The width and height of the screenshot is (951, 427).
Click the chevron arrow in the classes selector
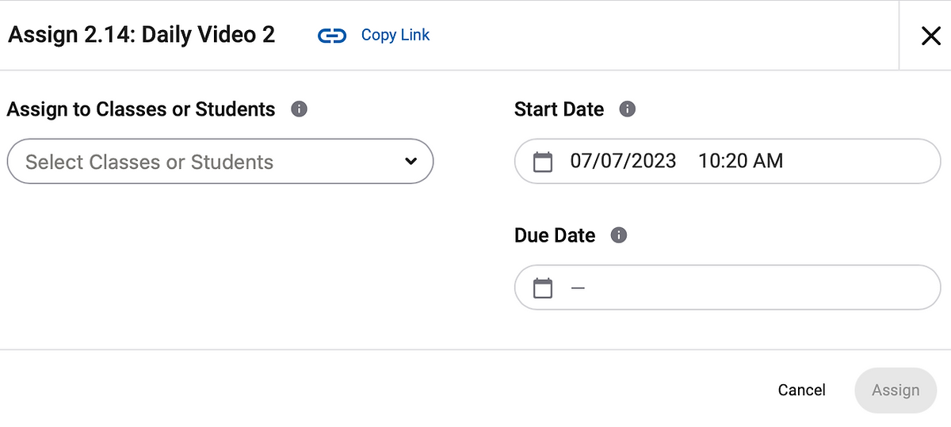[411, 162]
